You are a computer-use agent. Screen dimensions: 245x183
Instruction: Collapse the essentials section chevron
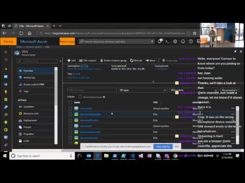pyautogui.click(x=153, y=81)
